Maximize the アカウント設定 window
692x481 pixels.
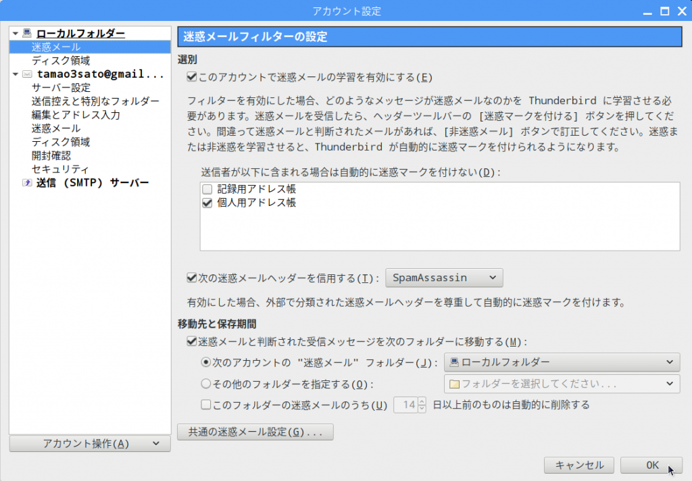pyautogui.click(x=665, y=11)
